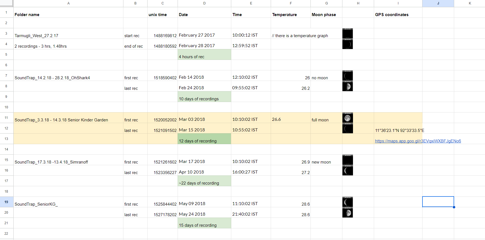This screenshot has width=485, height=240.
Task: Open the maps.app.goo.gl link
Action: coord(418,141)
